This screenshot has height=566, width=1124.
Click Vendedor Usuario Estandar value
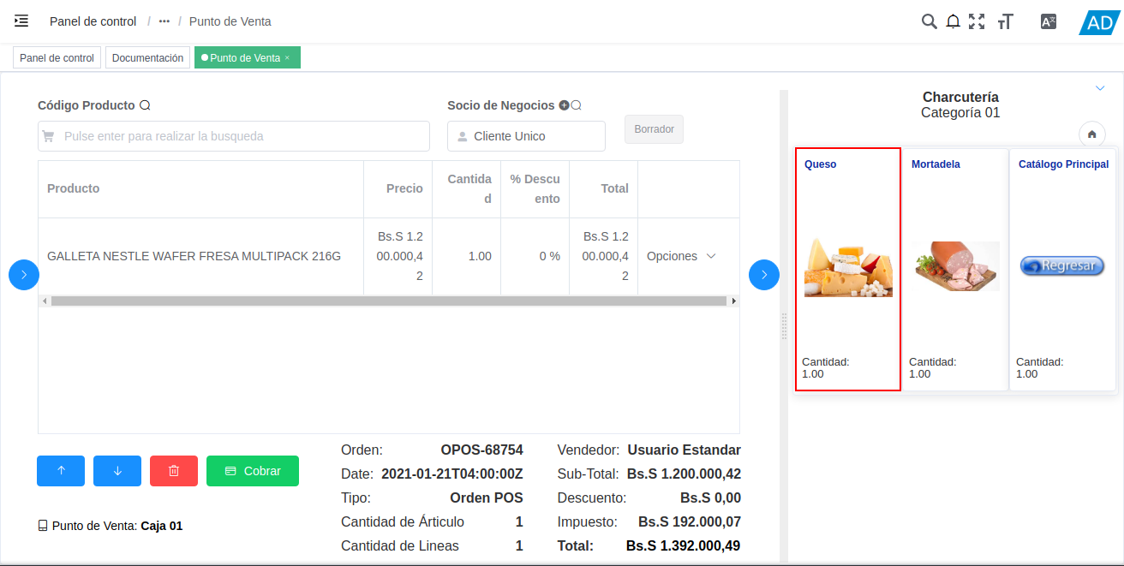click(x=684, y=450)
